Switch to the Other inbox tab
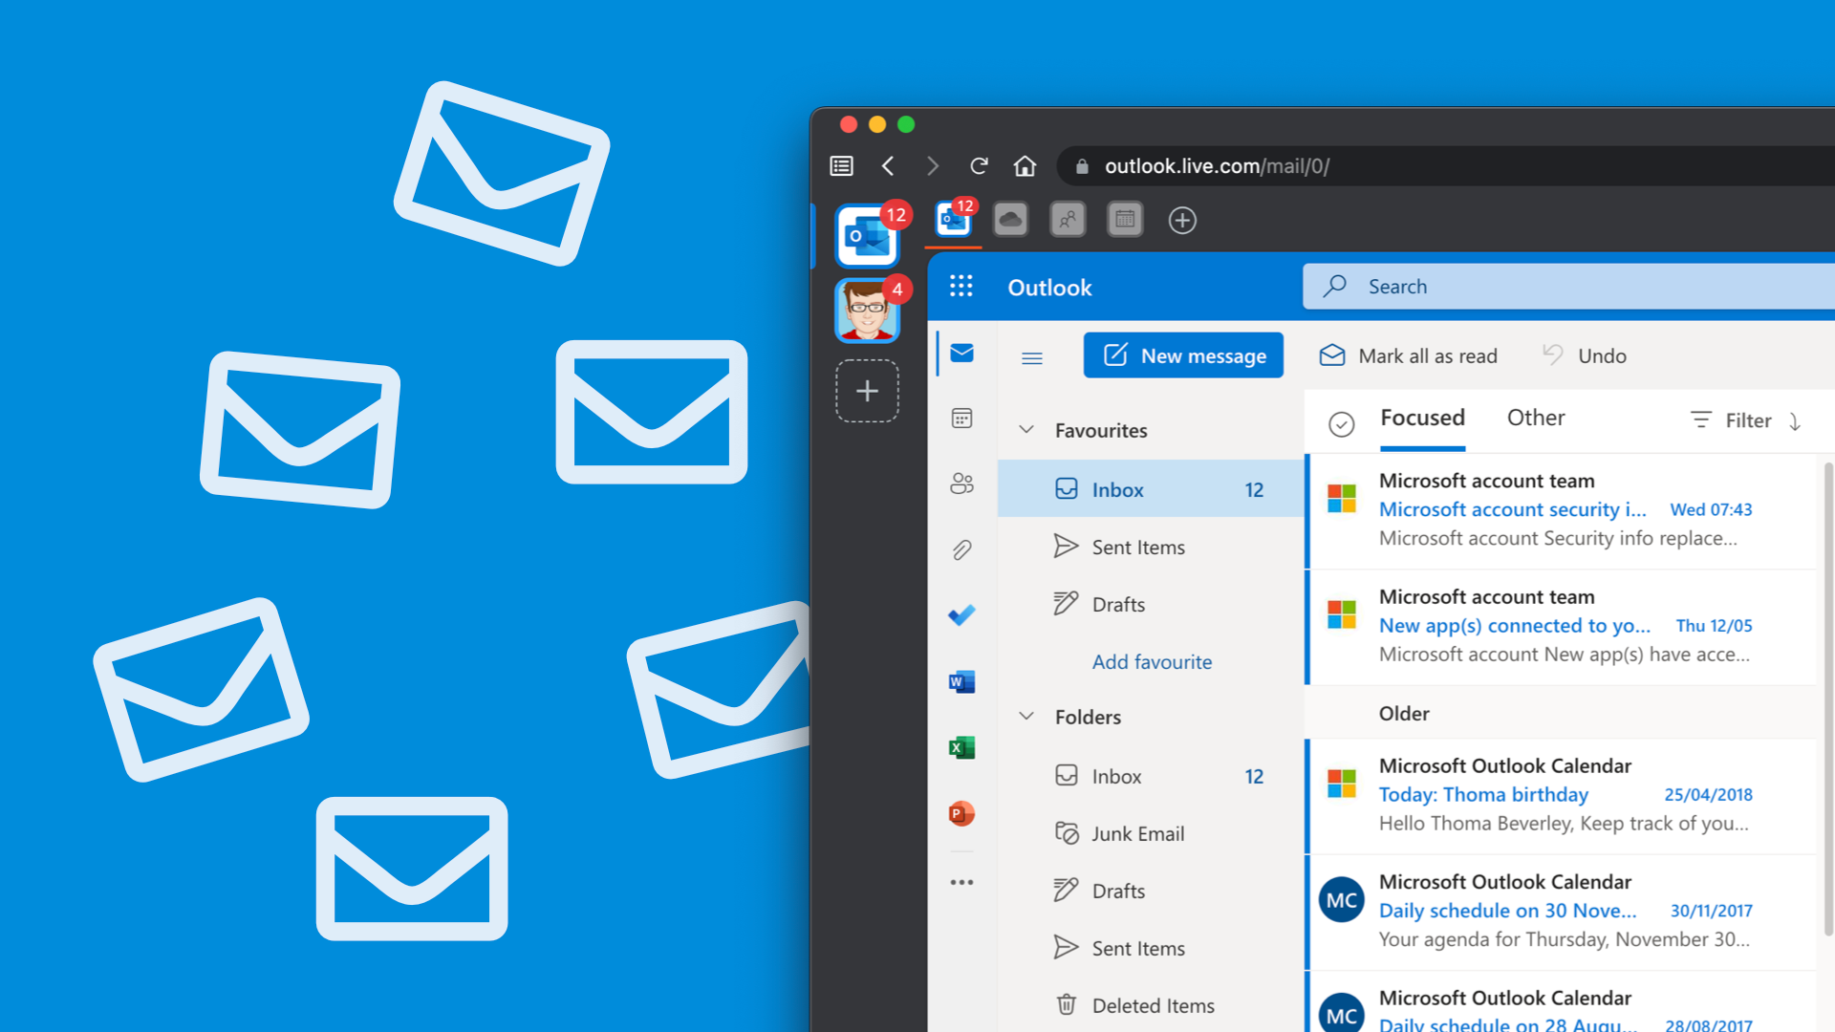The width and height of the screenshot is (1835, 1032). coord(1533,419)
